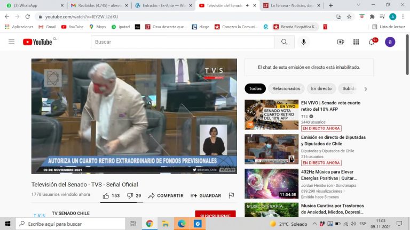Close the La Tercera tab
This screenshot has width=410, height=230.
(319, 5)
